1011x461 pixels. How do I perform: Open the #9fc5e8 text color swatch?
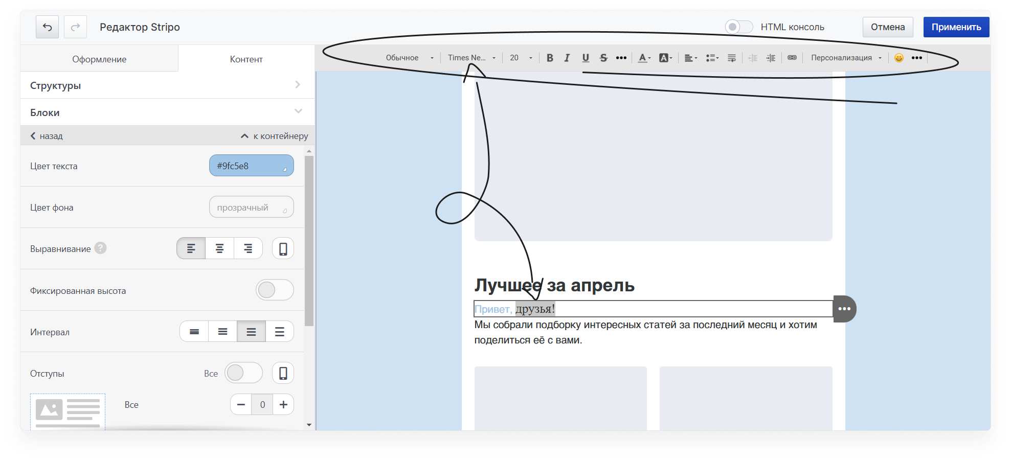[x=252, y=166]
